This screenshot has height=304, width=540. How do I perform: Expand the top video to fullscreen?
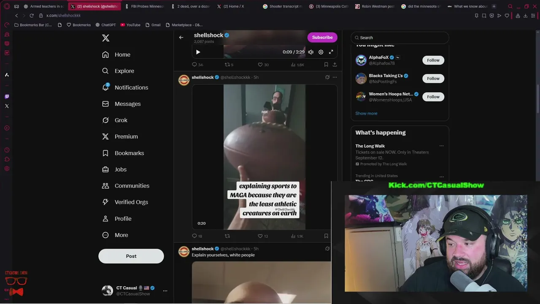click(331, 52)
